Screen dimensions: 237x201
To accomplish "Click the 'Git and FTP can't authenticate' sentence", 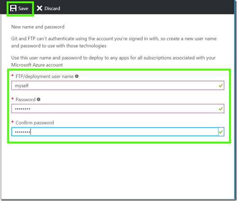I will coord(114,42).
